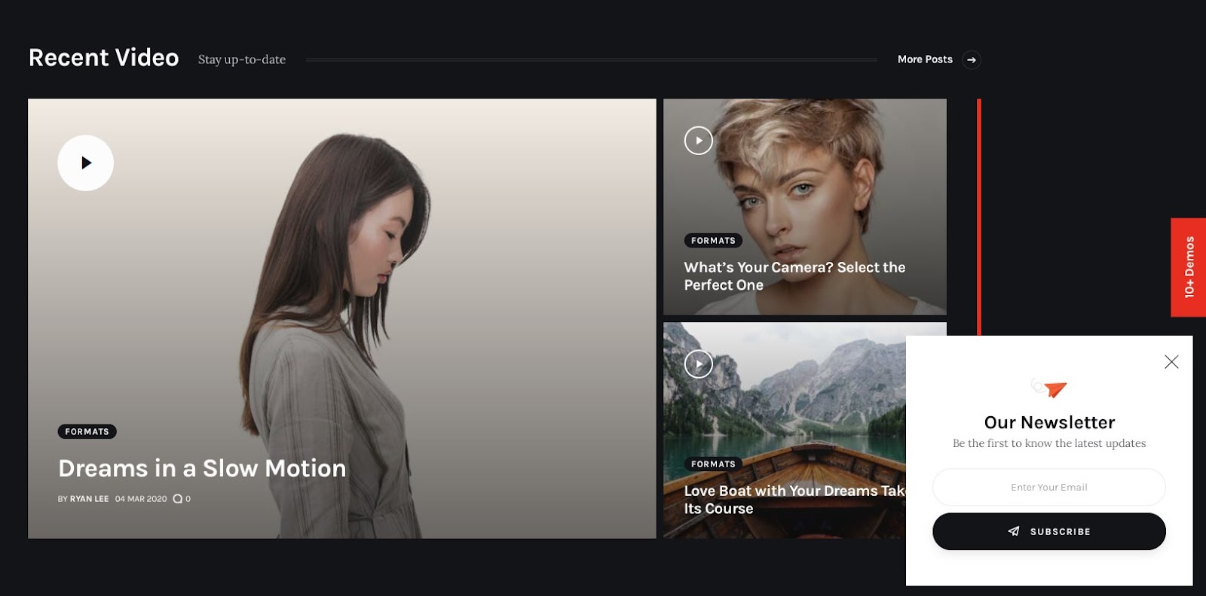Click Formats tag on camera post
The width and height of the screenshot is (1206, 596).
click(713, 241)
